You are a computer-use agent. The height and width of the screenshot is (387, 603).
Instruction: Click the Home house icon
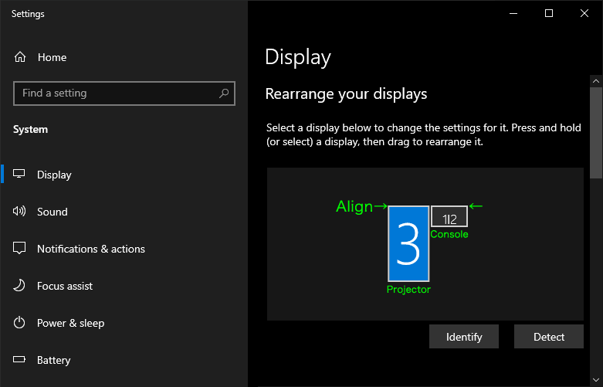pos(20,57)
